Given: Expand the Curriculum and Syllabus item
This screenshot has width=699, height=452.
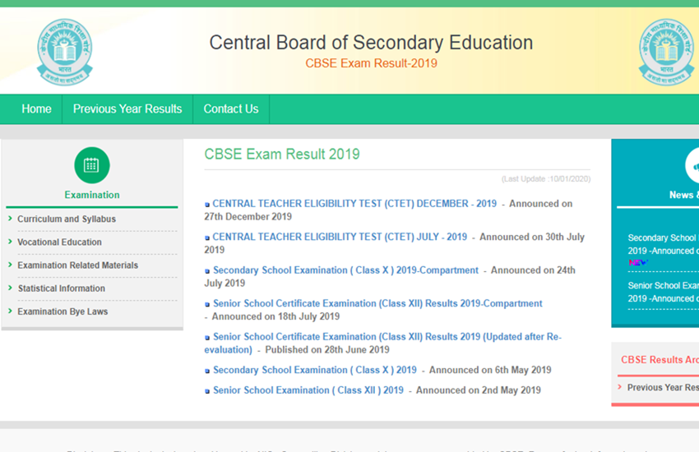Looking at the screenshot, I should 66,219.
